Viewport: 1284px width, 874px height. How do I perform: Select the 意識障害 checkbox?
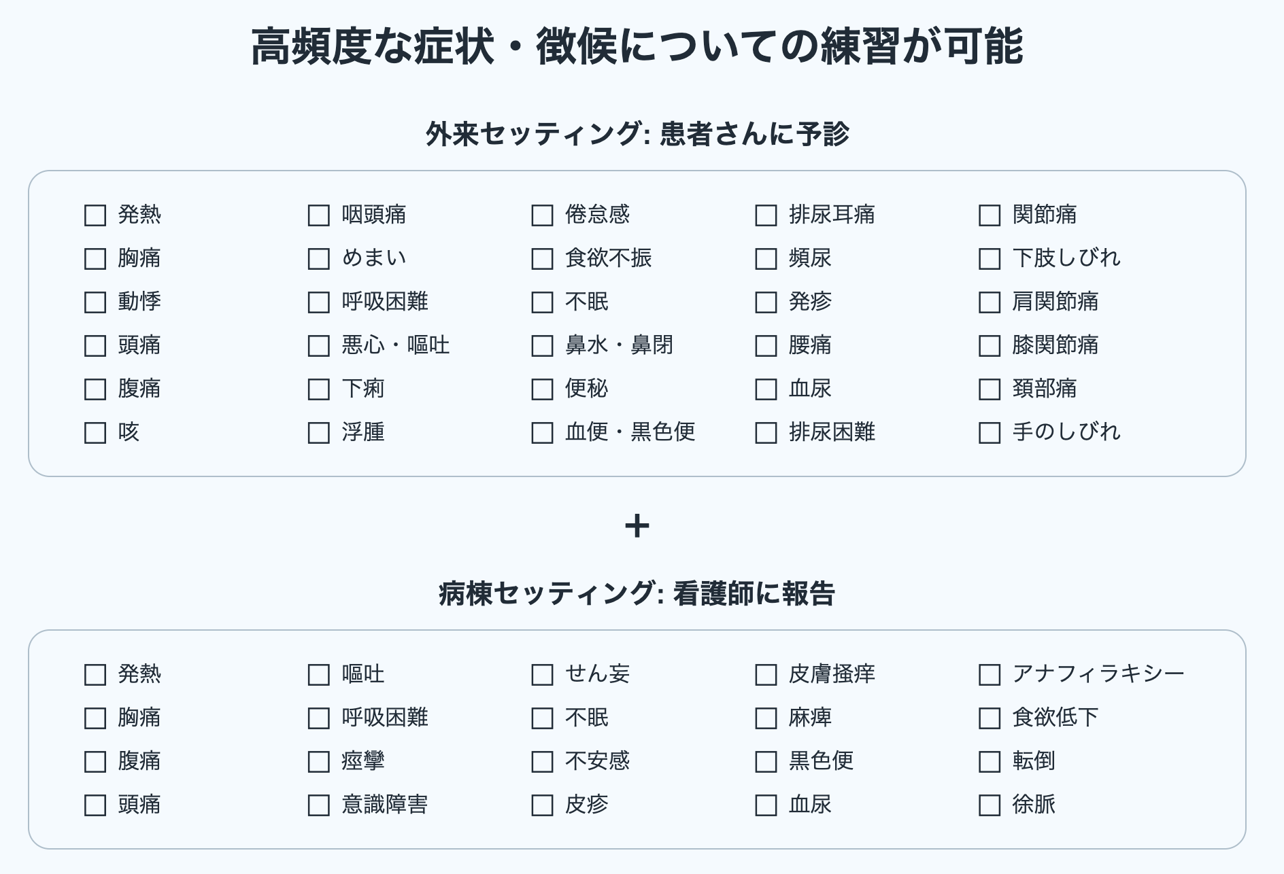(x=318, y=805)
